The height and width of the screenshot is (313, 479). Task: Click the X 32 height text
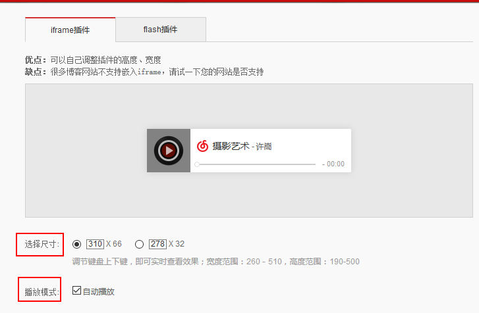pyautogui.click(x=177, y=244)
